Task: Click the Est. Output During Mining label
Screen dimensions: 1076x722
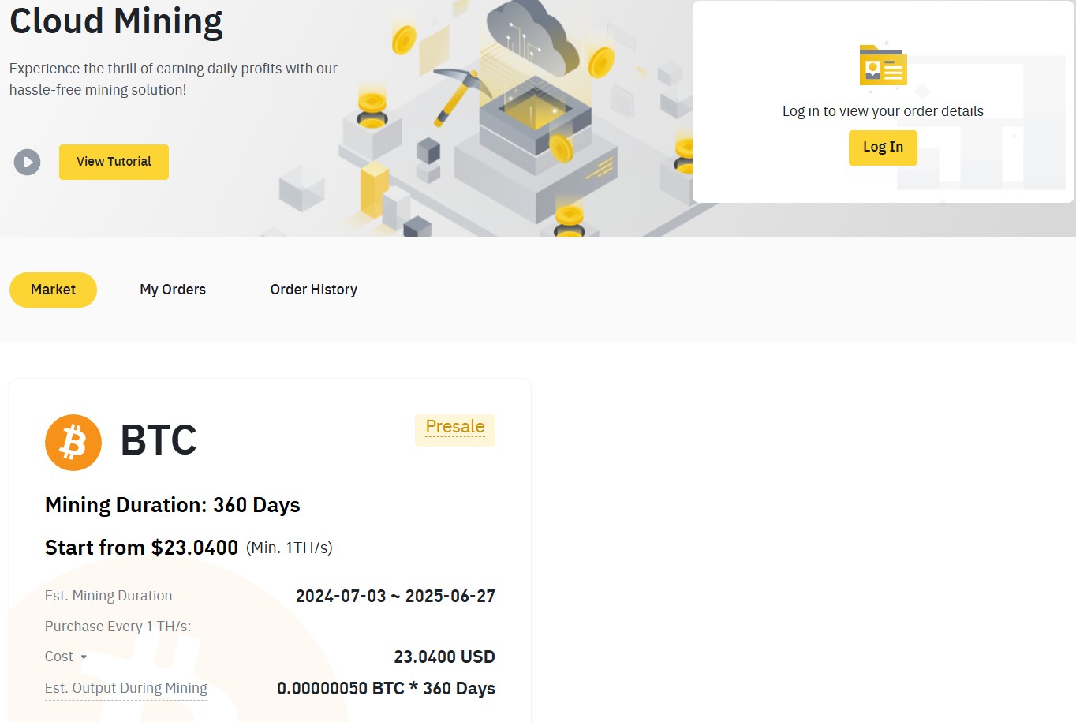Action: [126, 688]
